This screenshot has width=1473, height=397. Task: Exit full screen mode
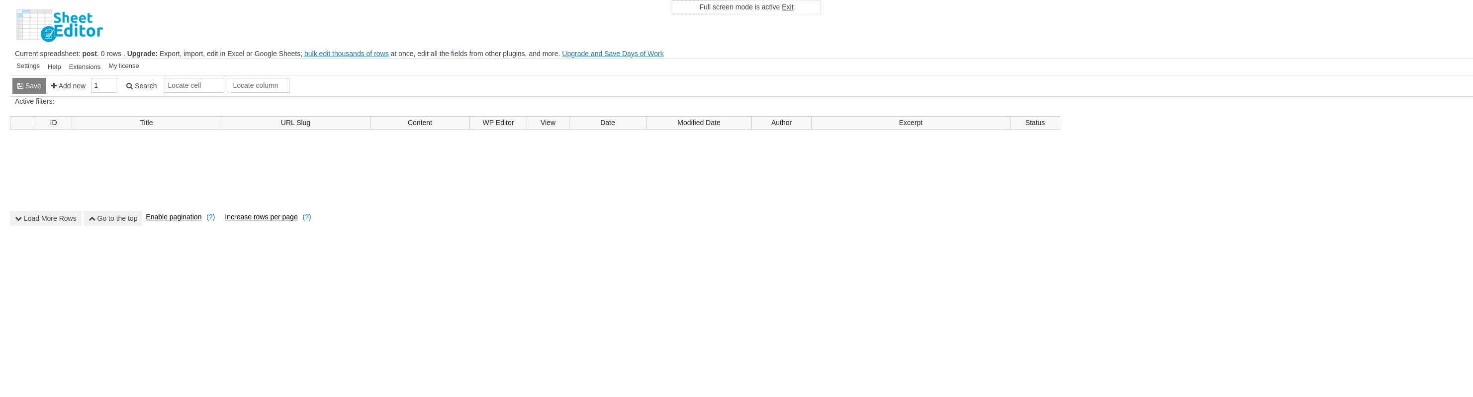(x=787, y=7)
